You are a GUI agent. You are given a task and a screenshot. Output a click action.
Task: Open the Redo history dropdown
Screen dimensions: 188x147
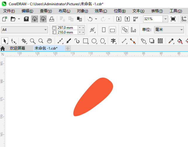[109, 19]
